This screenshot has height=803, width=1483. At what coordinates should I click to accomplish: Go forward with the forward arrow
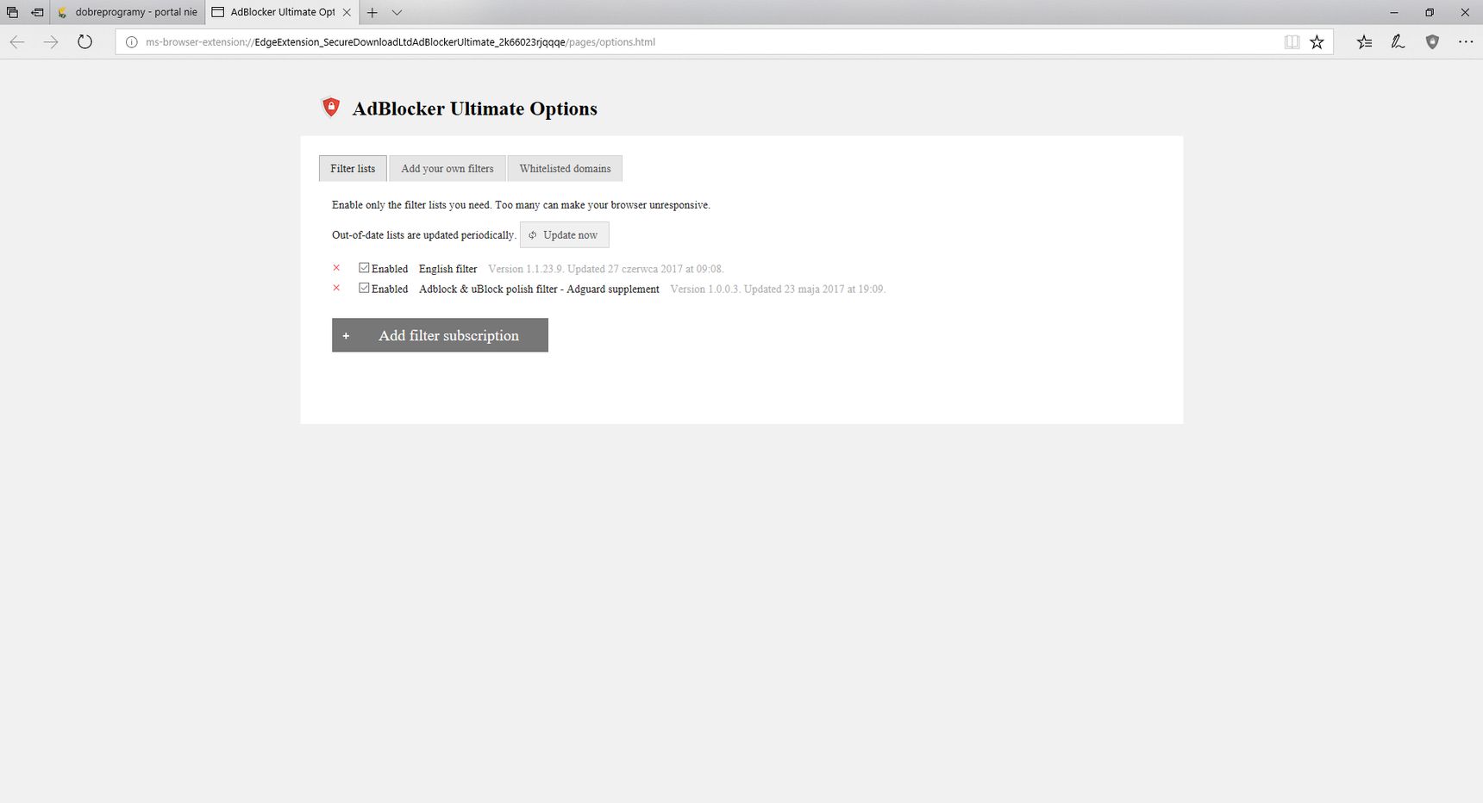(x=51, y=41)
